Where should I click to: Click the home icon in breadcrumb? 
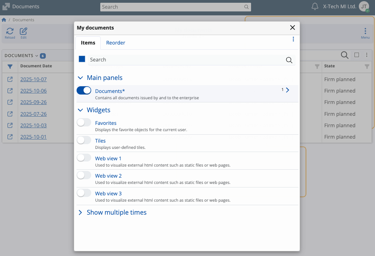[4, 20]
